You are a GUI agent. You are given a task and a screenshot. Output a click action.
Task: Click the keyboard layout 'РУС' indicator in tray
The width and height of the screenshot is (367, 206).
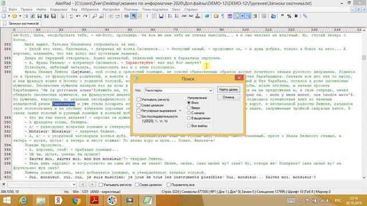pyautogui.click(x=338, y=200)
